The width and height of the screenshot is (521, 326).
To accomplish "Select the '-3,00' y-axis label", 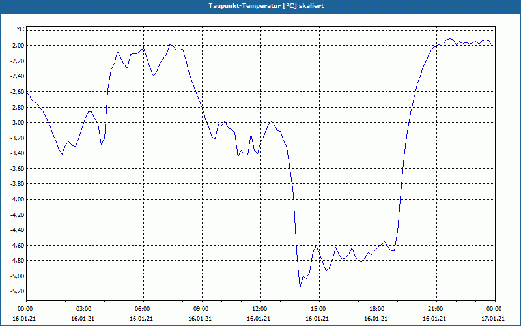I will coord(18,123).
